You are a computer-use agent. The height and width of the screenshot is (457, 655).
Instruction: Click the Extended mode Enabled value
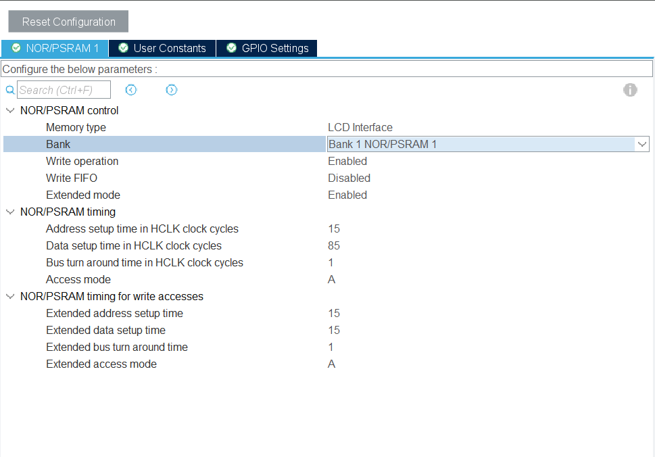pos(347,195)
